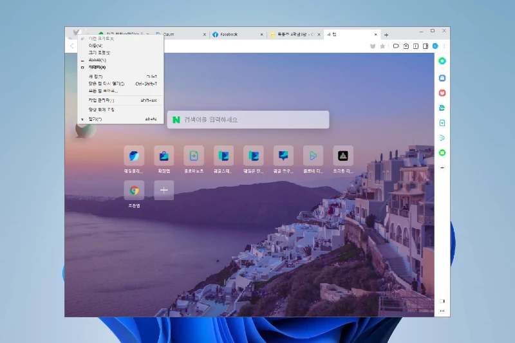Choose 닫은 탭 다시 열기 menu entry
Viewport: 515px width, 343px height.
120,84
